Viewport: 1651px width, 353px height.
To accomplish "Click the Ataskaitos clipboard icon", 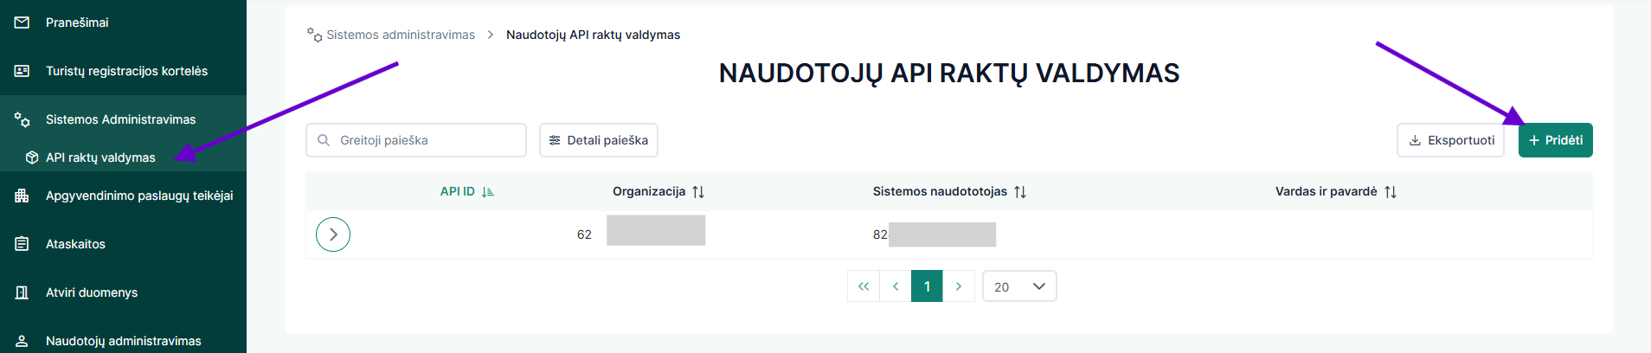I will [x=22, y=244].
